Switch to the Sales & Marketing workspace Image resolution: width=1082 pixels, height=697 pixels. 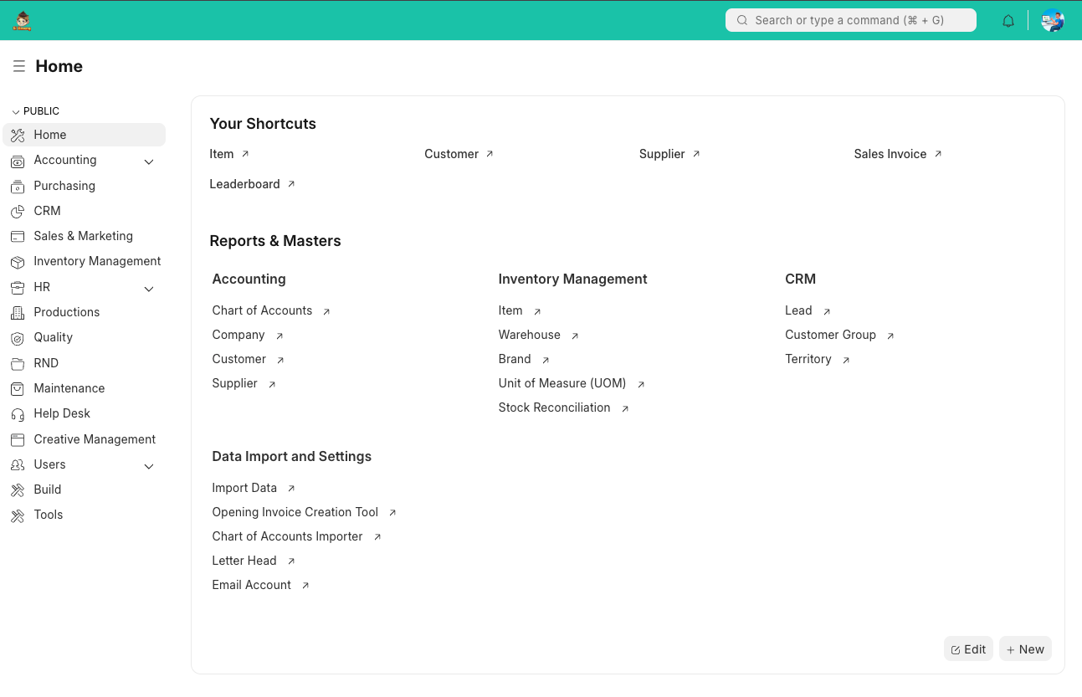tap(83, 236)
